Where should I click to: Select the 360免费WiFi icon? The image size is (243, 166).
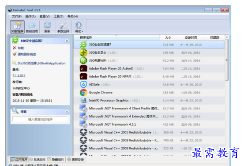coord(83,61)
